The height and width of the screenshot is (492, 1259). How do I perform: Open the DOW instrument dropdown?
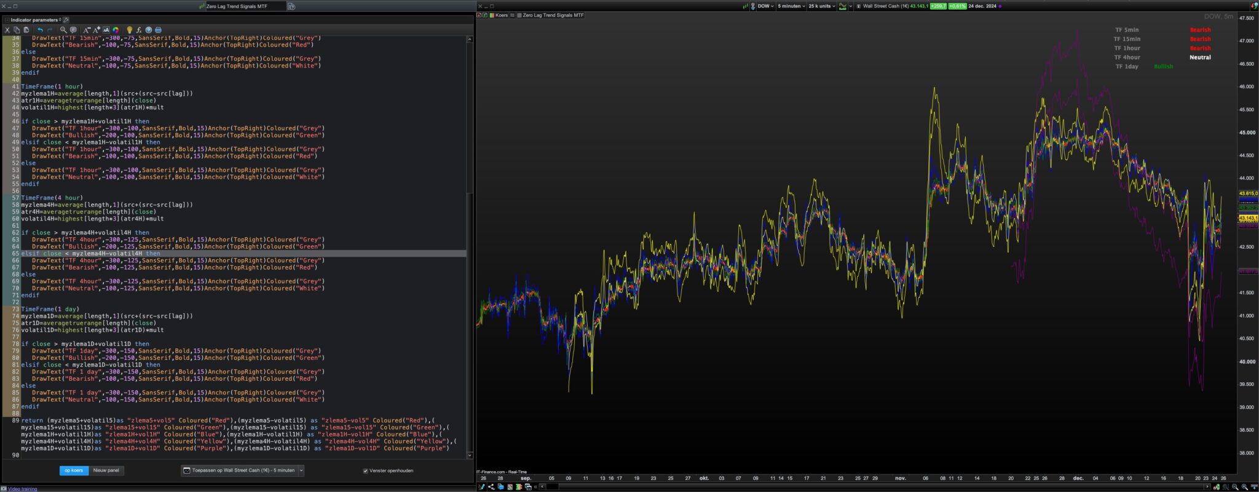pyautogui.click(x=765, y=6)
